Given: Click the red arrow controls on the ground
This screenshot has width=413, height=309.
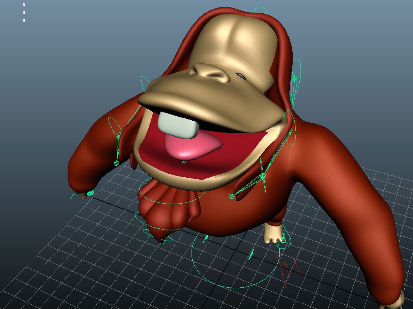Looking at the screenshot, I should pos(285,269).
